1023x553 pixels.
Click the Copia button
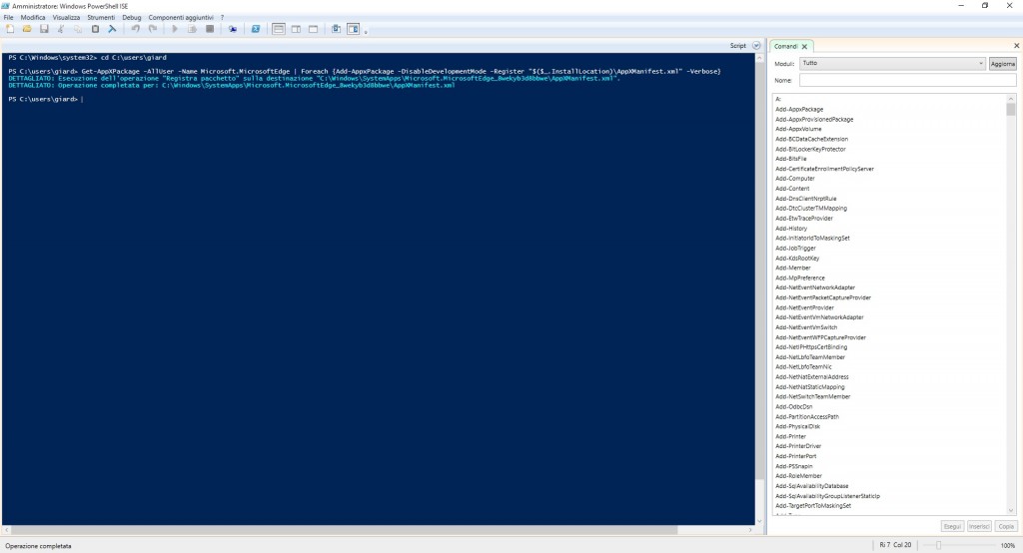click(x=1006, y=526)
